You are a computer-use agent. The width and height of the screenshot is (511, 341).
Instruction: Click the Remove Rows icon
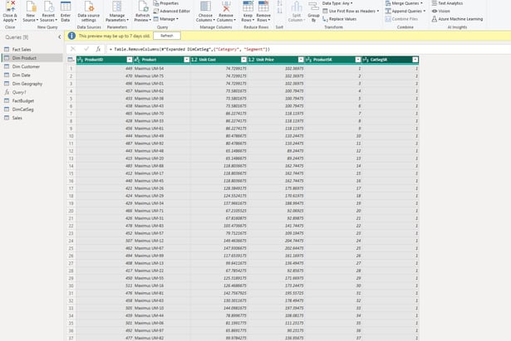click(263, 7)
